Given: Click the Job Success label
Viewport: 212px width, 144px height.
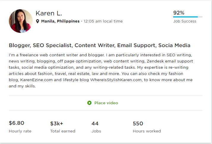Looking at the screenshot, I should [184, 21].
